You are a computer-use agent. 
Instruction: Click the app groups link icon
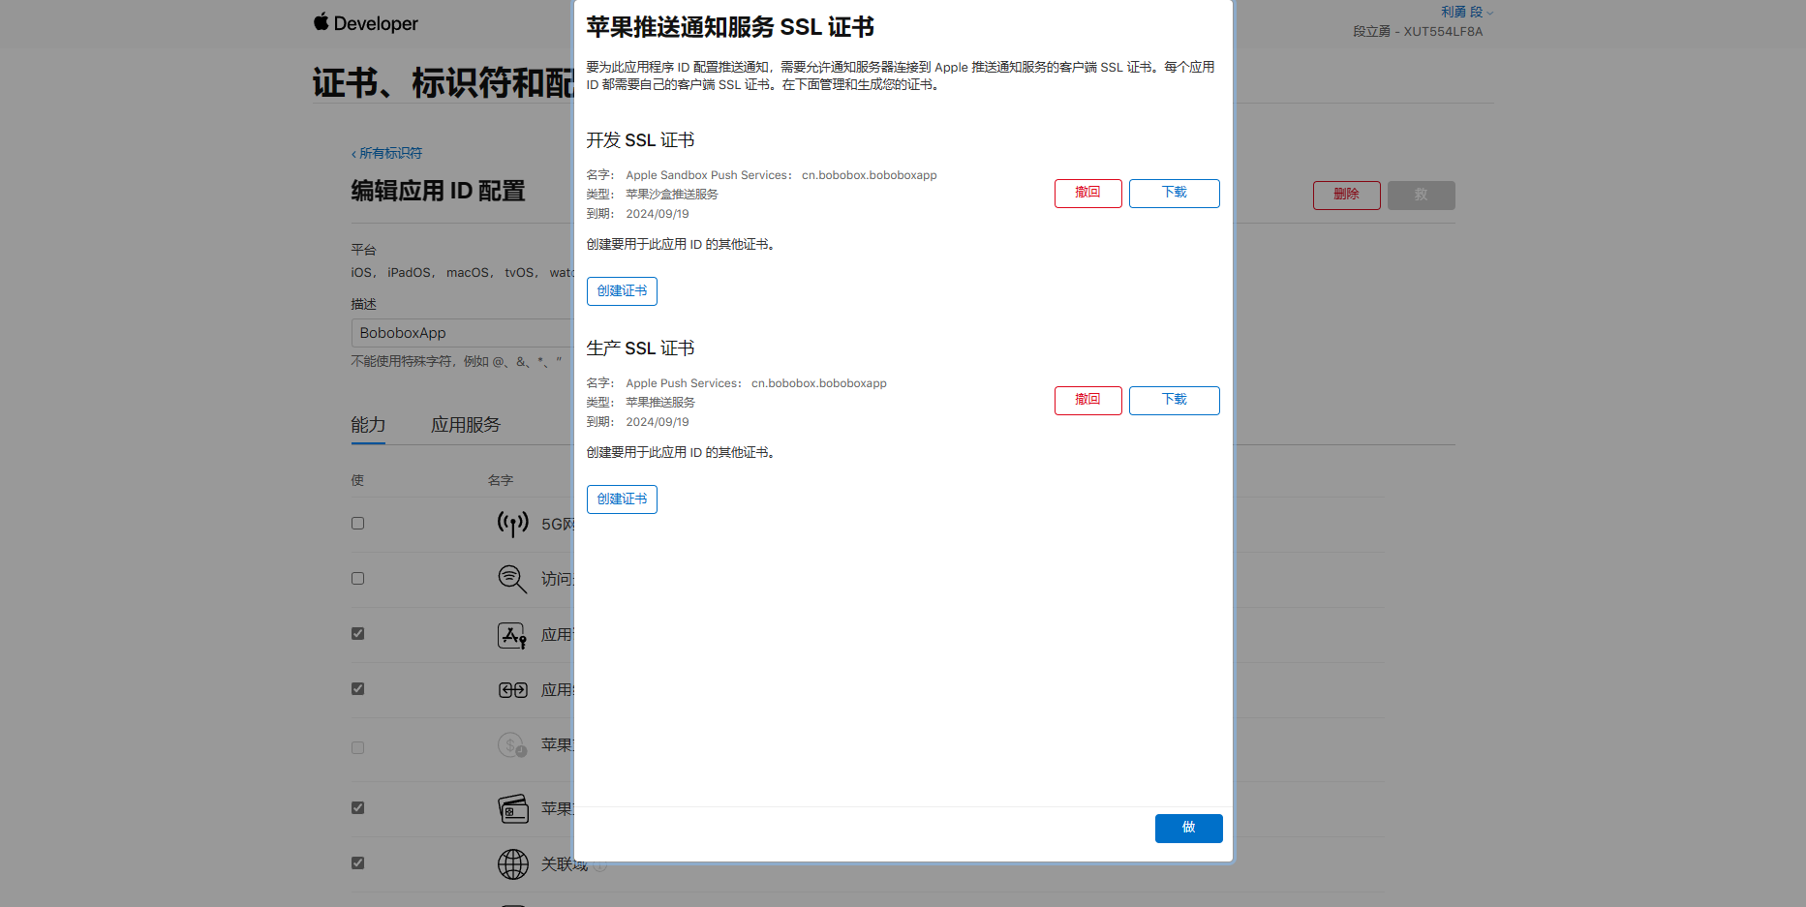(x=512, y=690)
